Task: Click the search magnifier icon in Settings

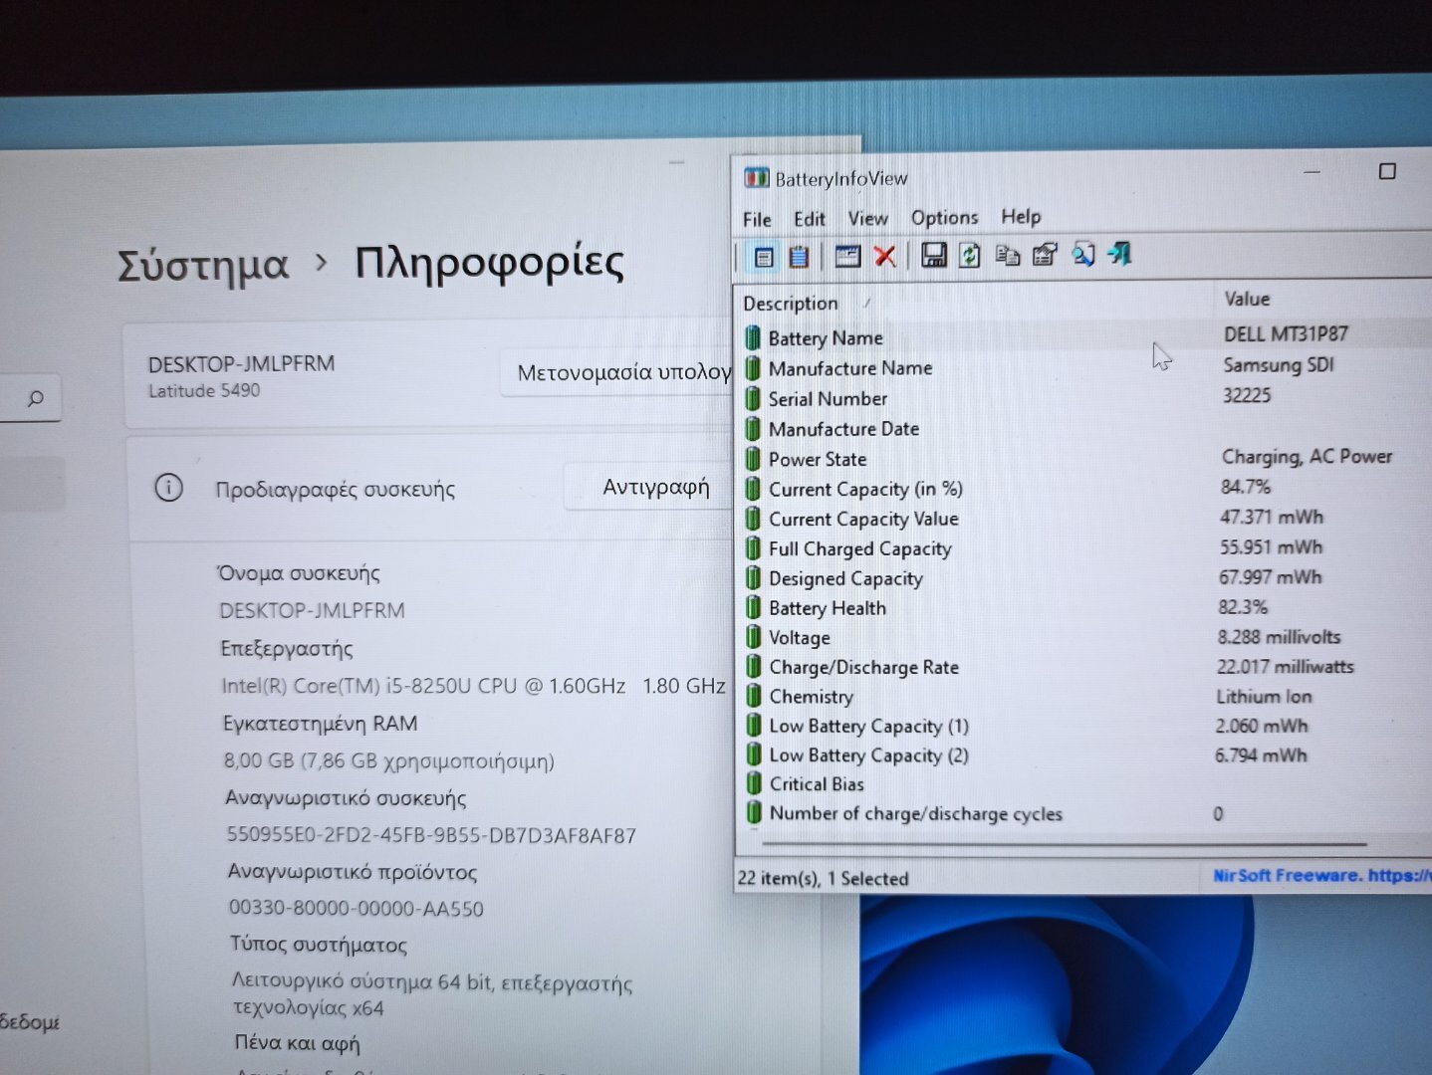Action: (x=36, y=398)
